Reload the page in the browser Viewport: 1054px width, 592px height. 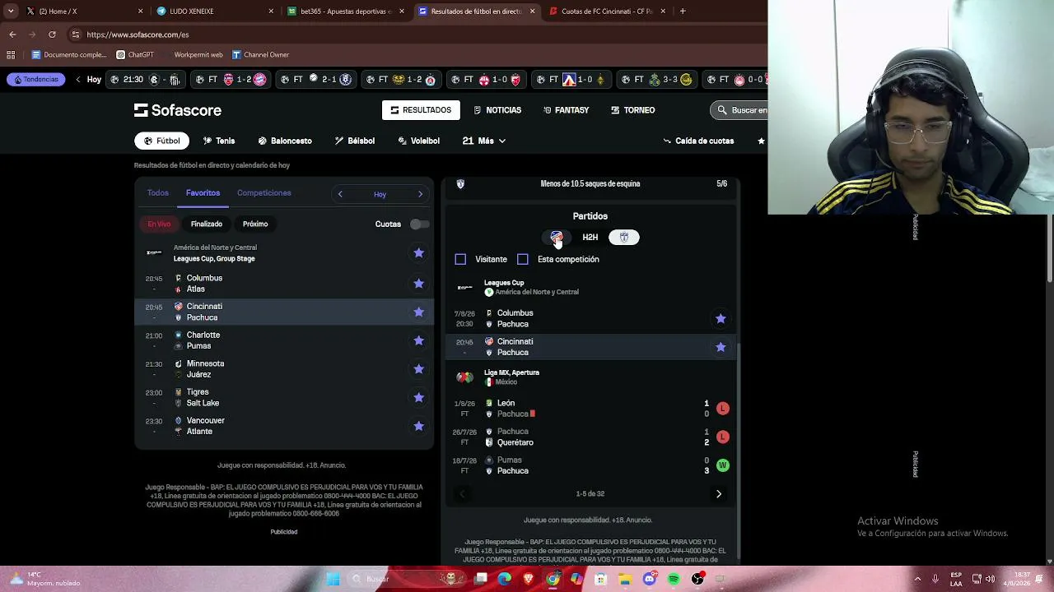click(x=52, y=35)
